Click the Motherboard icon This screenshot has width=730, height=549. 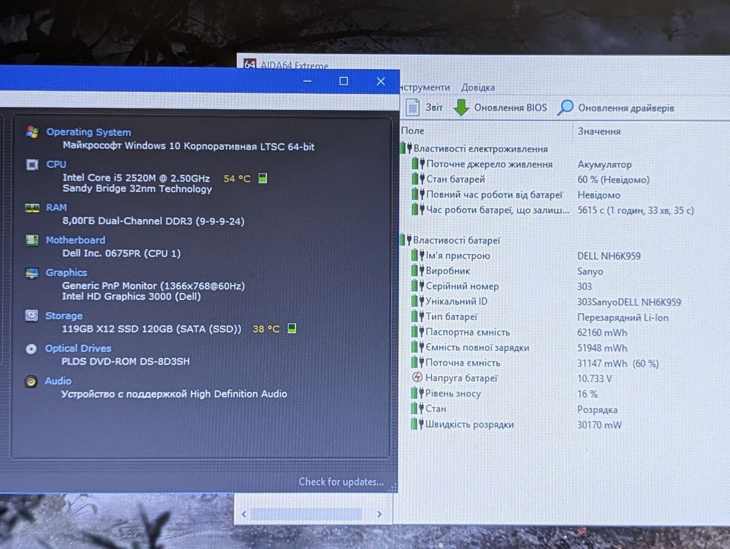point(32,240)
